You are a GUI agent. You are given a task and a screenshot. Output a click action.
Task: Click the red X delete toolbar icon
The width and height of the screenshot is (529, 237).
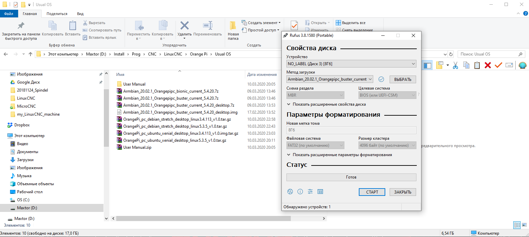pyautogui.click(x=488, y=65)
